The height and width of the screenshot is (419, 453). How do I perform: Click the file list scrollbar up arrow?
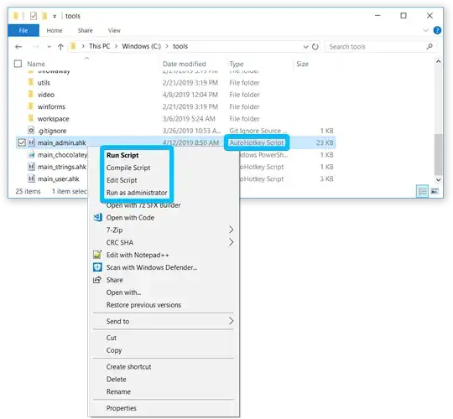[438, 61]
